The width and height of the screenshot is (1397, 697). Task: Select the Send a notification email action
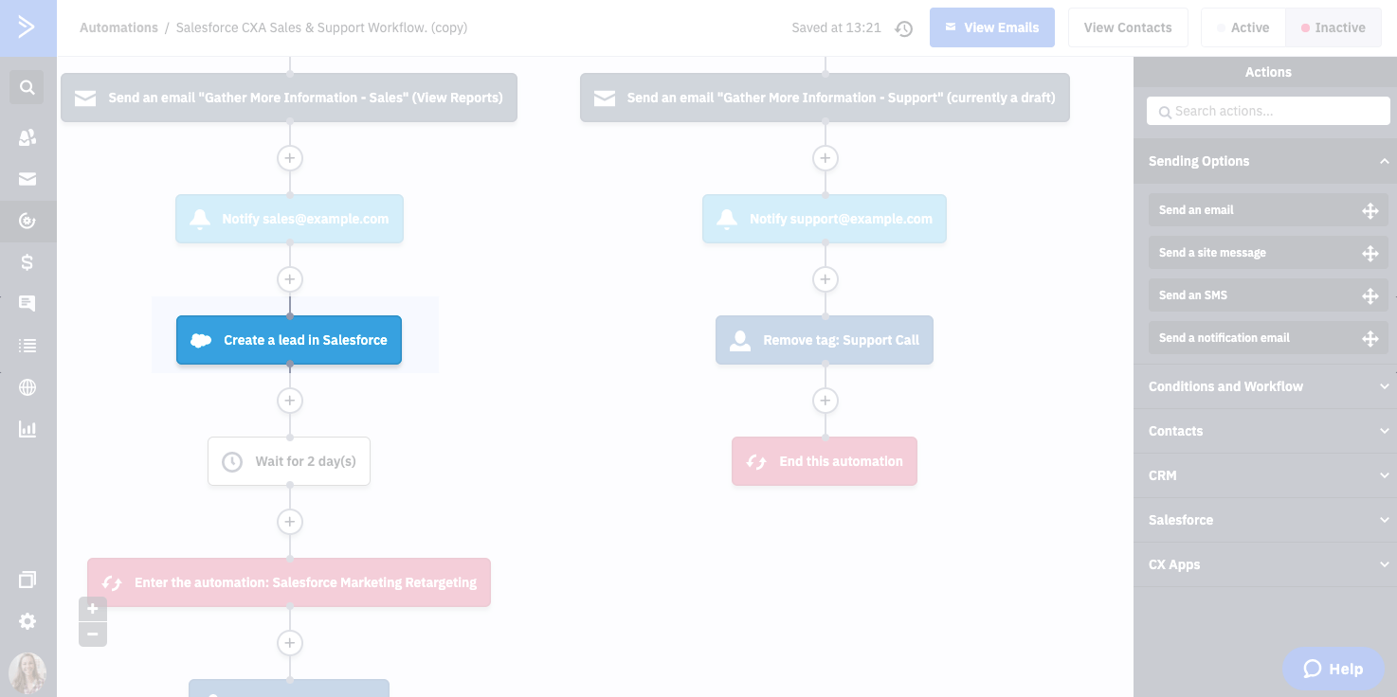point(1268,338)
